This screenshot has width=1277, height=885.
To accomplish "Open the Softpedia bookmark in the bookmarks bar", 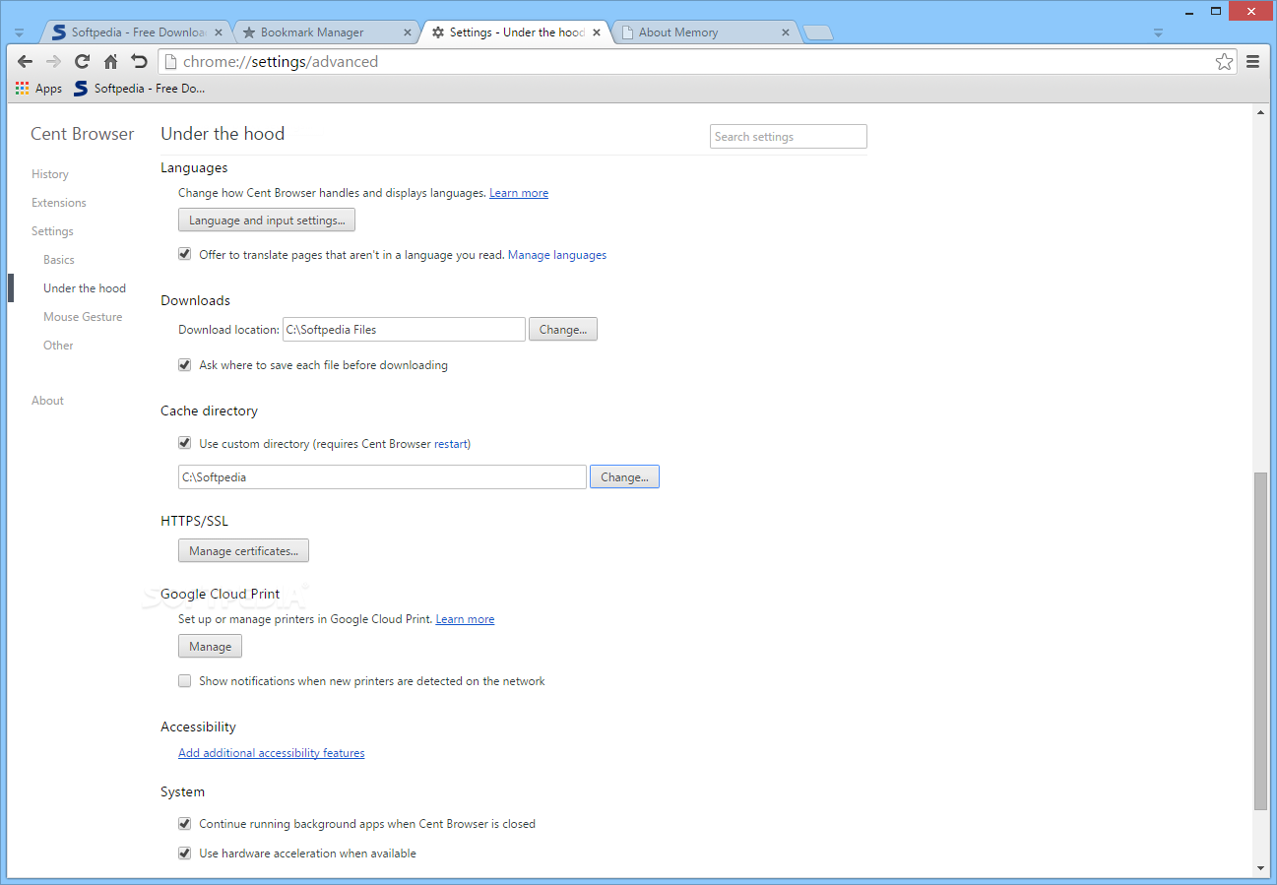I will (140, 89).
